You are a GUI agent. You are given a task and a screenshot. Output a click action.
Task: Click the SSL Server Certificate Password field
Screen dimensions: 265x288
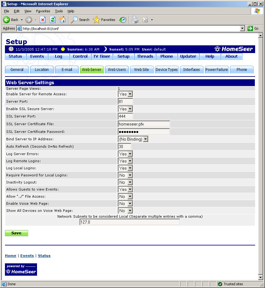click(x=144, y=132)
